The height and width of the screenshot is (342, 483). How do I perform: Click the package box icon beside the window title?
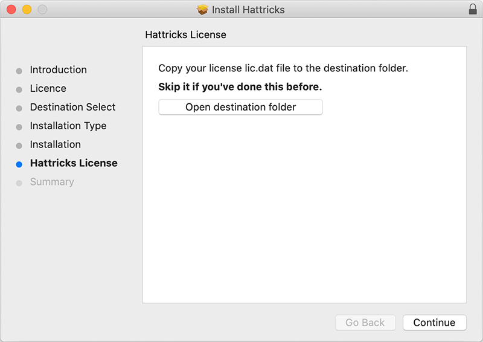tap(203, 10)
